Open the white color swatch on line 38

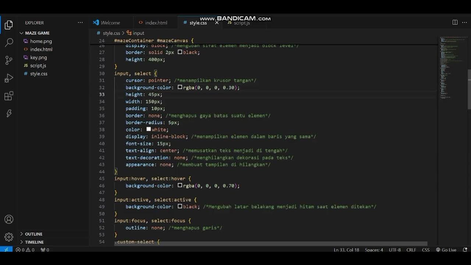point(149,130)
